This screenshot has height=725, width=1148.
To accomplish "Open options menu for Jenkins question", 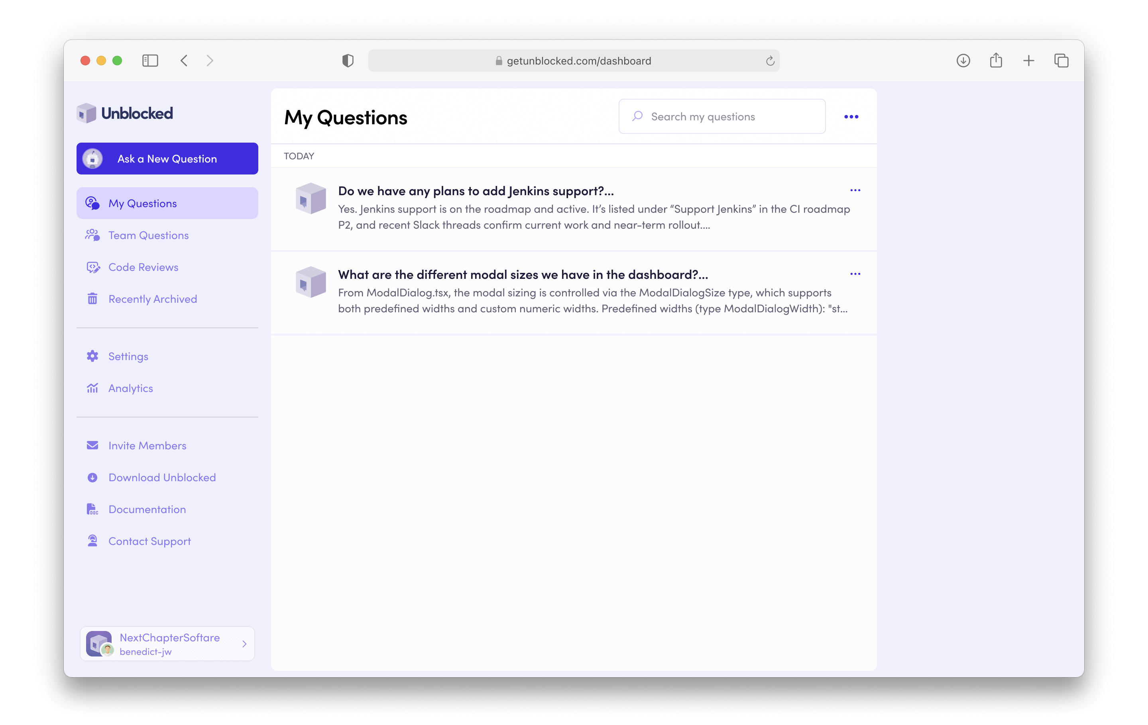I will pos(855,190).
